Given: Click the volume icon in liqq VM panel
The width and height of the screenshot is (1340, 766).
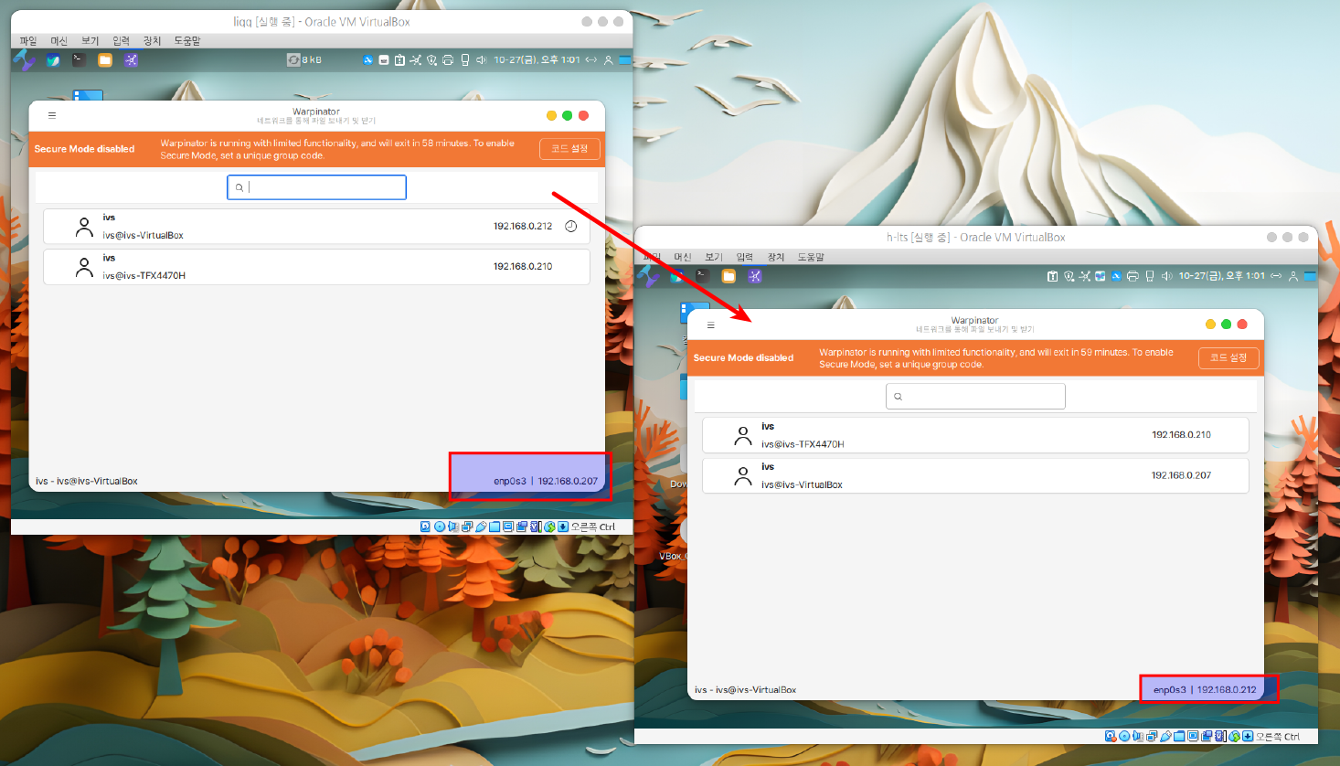Looking at the screenshot, I should pyautogui.click(x=482, y=60).
